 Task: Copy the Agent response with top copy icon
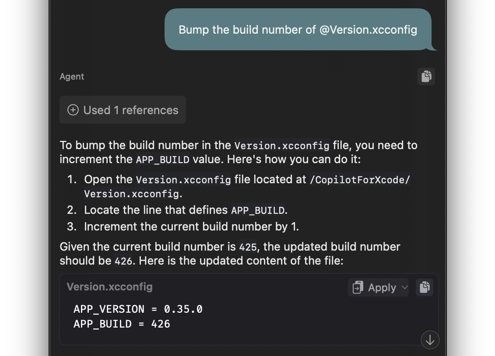(426, 77)
